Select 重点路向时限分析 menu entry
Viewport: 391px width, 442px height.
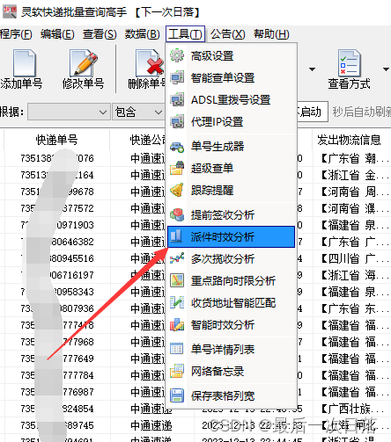point(231,280)
